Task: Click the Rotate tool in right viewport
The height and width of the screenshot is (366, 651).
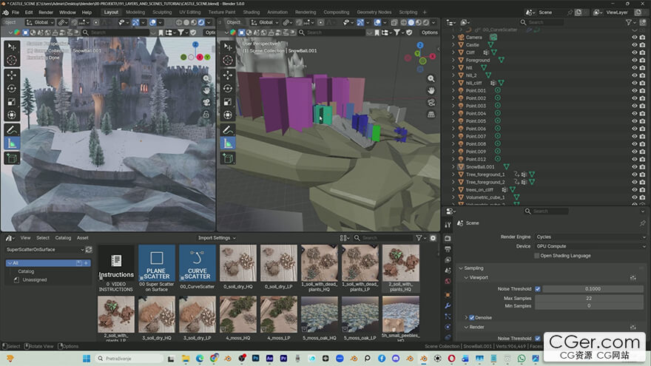Action: tap(228, 88)
